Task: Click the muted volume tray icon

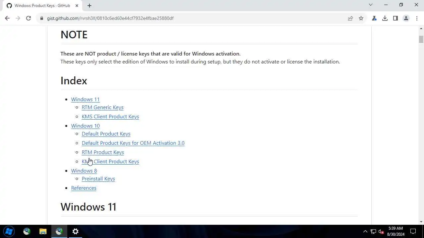Action: 381,231
